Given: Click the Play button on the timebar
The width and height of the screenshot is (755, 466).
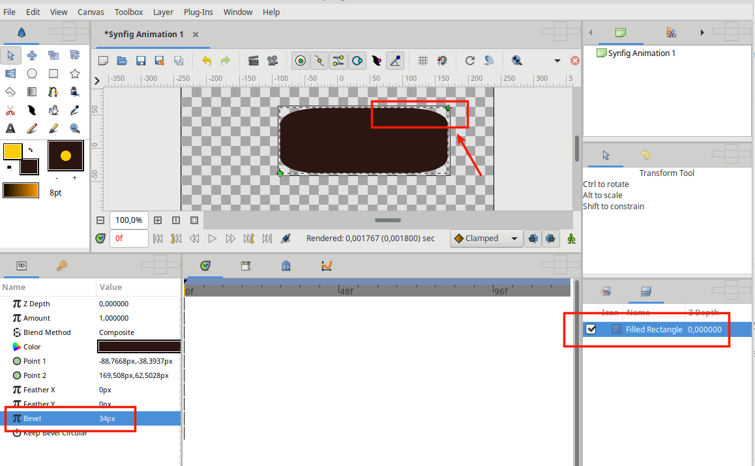Looking at the screenshot, I should click(x=212, y=238).
